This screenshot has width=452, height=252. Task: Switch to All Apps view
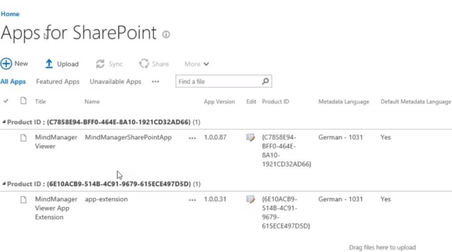pyautogui.click(x=13, y=82)
